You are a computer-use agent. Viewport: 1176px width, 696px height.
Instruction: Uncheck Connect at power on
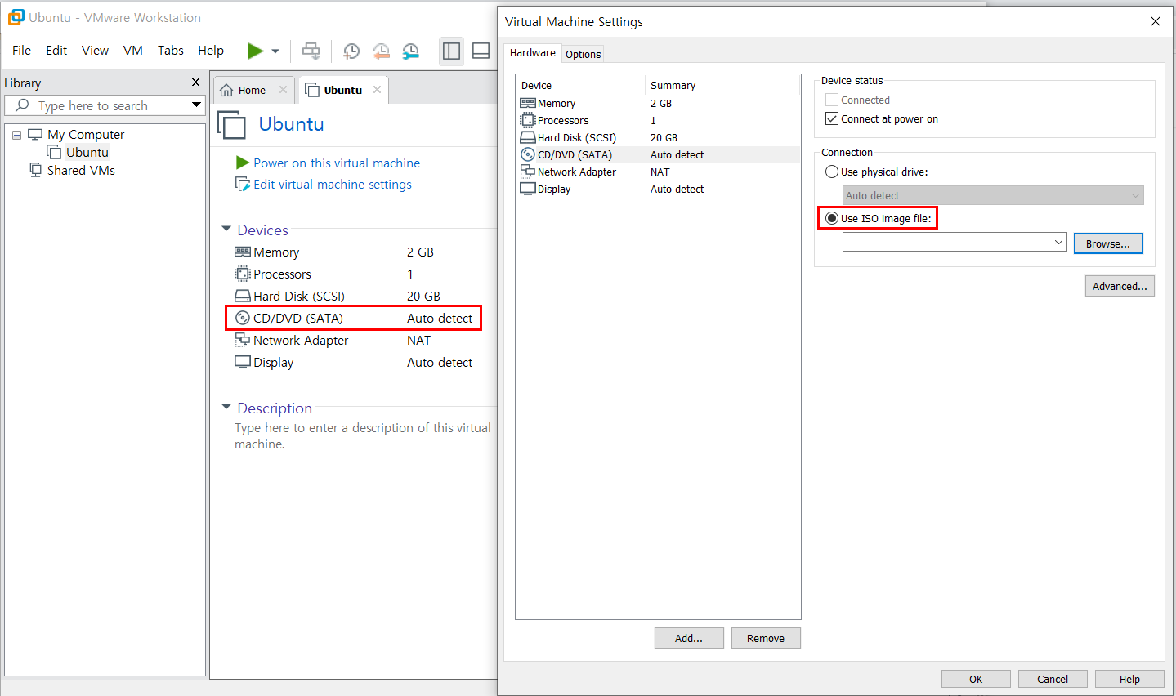point(832,118)
